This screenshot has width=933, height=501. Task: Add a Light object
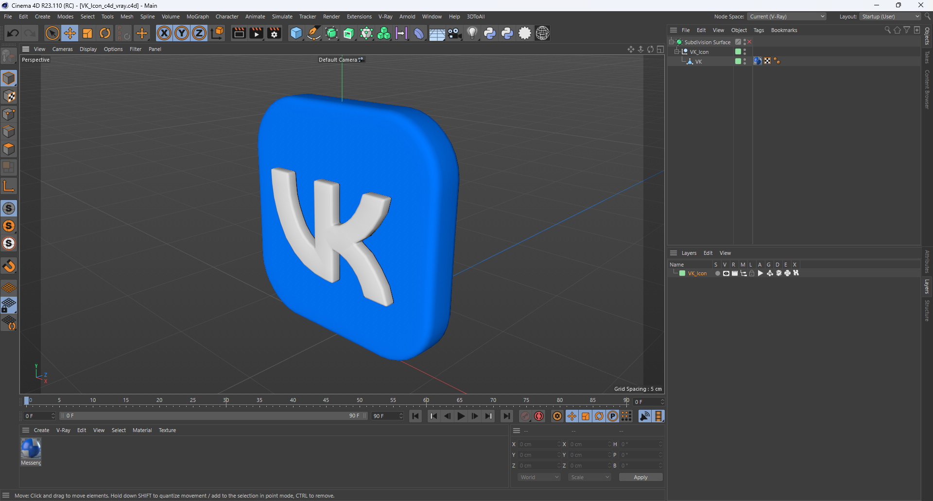point(472,33)
